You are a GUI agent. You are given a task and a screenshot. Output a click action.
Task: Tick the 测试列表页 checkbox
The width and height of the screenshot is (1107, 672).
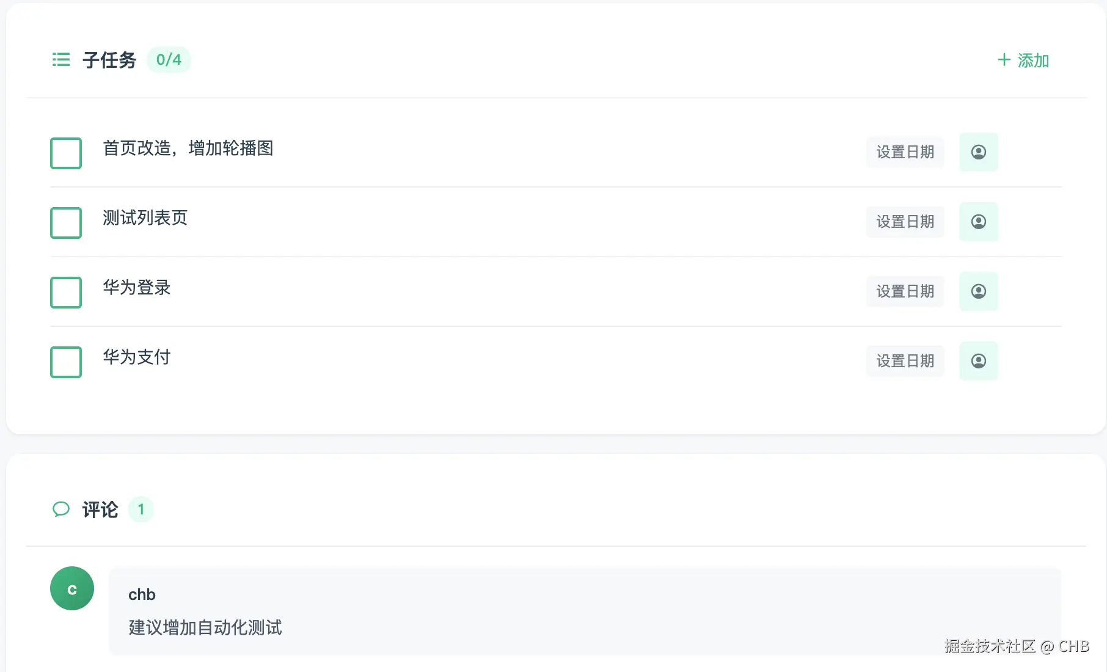[66, 222]
